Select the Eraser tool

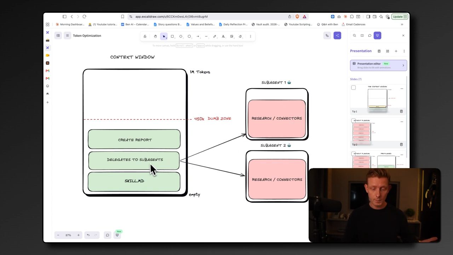pos(240,36)
